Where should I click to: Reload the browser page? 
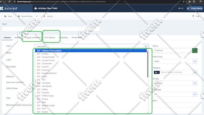pos(10,1)
